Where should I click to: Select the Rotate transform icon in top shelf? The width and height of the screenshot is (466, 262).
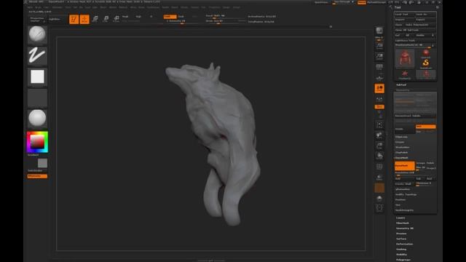[x=116, y=20]
